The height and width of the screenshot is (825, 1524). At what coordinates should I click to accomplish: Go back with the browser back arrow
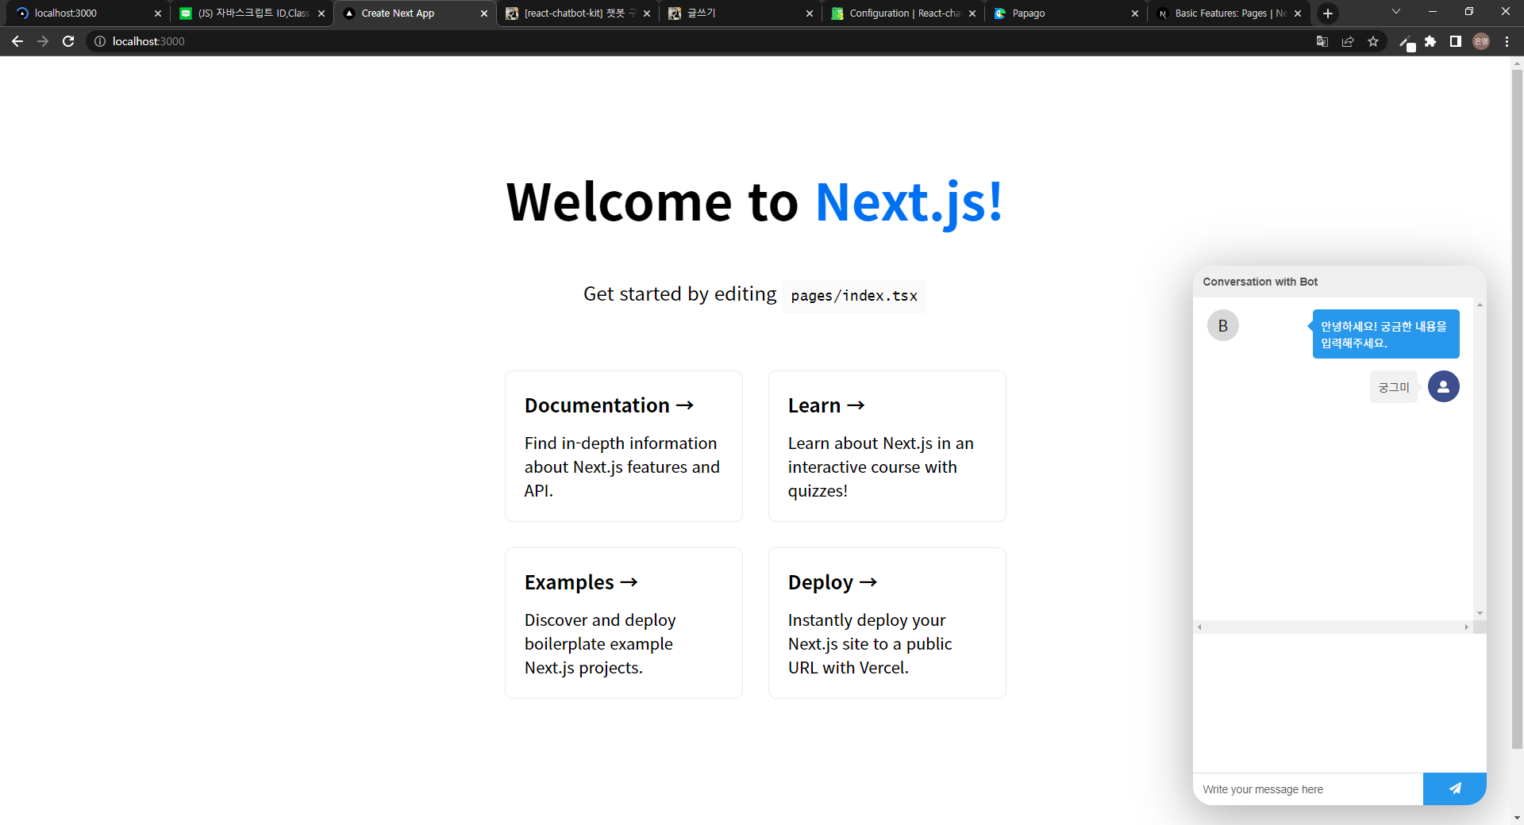click(x=17, y=41)
